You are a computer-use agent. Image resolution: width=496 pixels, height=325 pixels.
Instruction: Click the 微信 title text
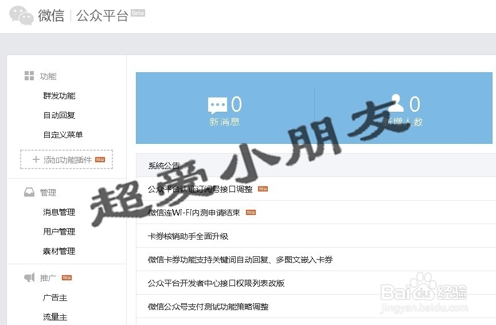click(x=51, y=15)
